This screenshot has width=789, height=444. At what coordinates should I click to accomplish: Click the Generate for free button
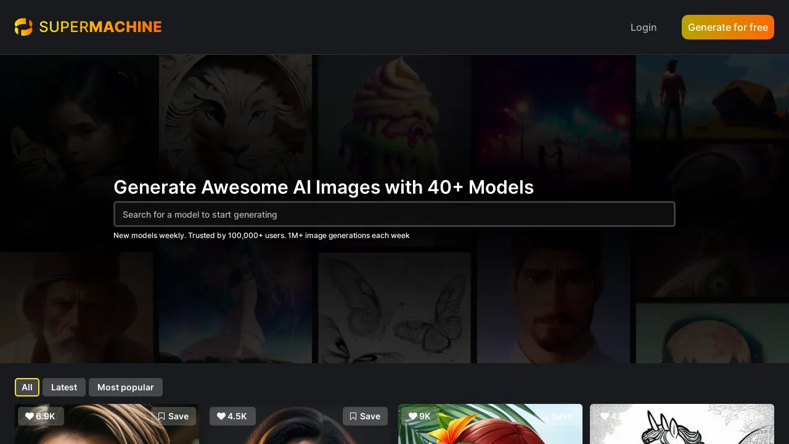pyautogui.click(x=728, y=27)
